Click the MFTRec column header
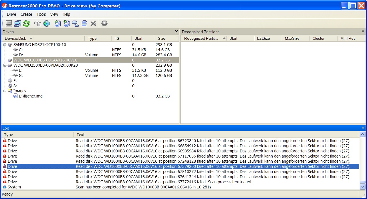 tap(351, 38)
